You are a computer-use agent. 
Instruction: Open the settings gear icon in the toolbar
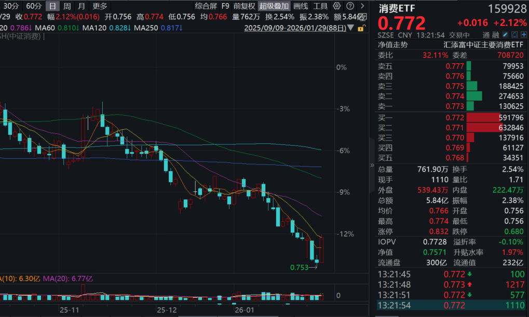[336, 6]
